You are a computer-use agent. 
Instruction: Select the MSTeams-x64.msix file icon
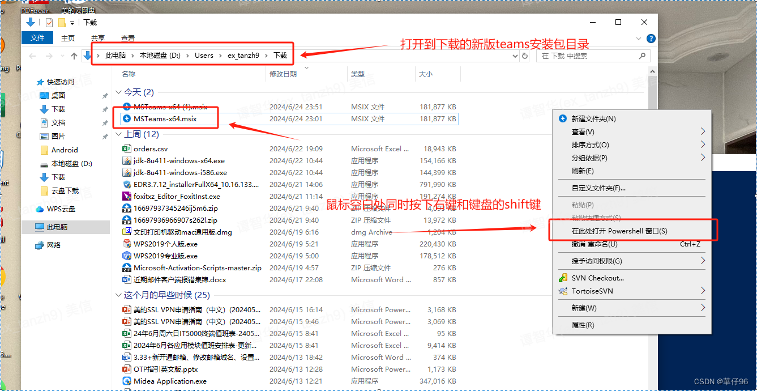click(127, 118)
